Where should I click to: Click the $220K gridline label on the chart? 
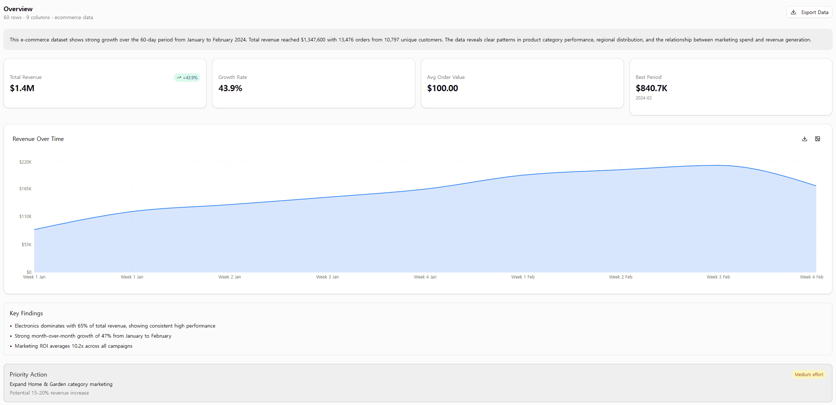point(25,162)
